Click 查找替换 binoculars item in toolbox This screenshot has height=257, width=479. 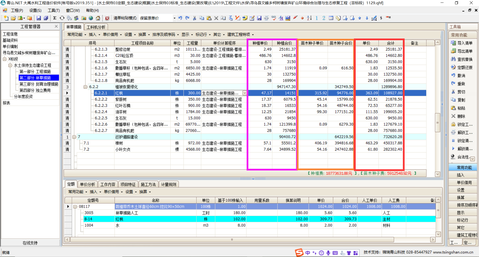click(462, 59)
